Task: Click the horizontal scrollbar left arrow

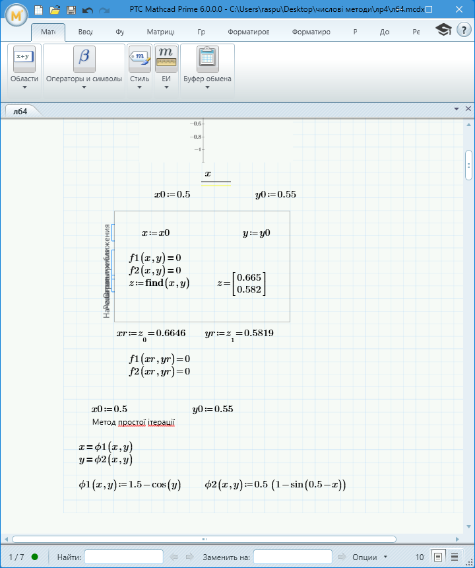Action: click(x=6, y=539)
